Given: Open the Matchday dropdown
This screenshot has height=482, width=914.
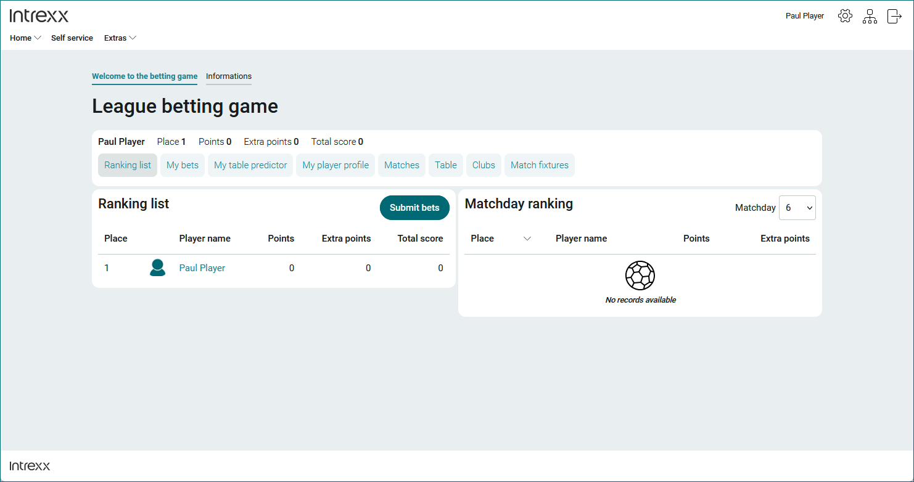Looking at the screenshot, I should click(797, 208).
